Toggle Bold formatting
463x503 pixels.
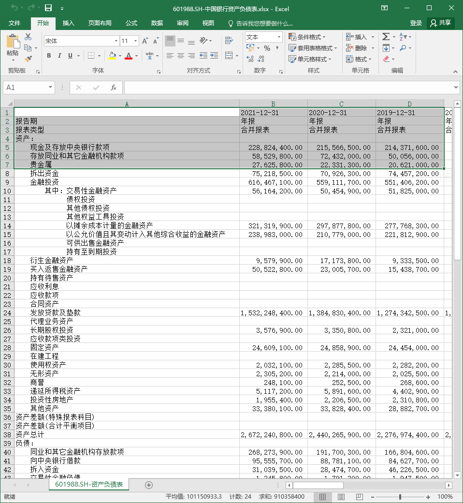pos(49,56)
